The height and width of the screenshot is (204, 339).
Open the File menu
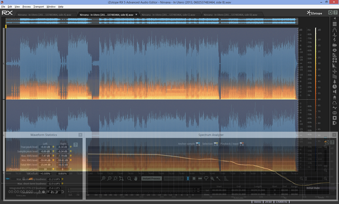point(3,7)
